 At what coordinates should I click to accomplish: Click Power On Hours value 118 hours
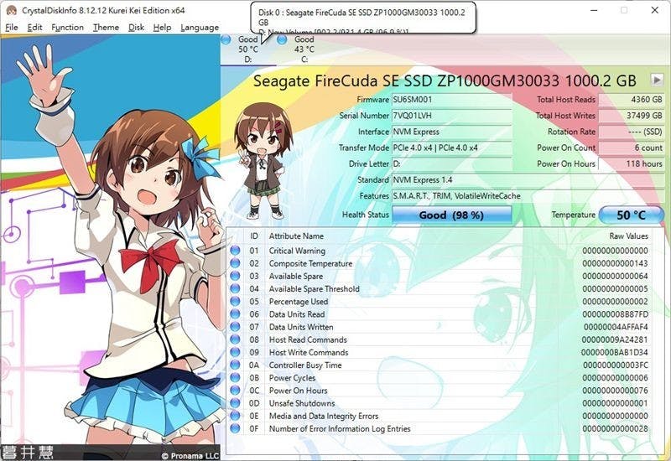[632, 163]
